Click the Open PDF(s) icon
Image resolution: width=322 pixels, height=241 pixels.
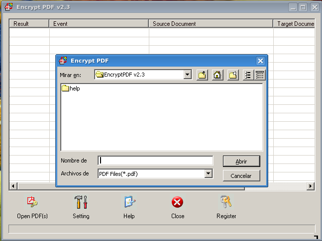[x=32, y=202]
